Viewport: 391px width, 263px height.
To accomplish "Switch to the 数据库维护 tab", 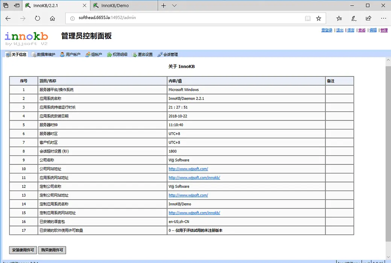I will click(43, 54).
